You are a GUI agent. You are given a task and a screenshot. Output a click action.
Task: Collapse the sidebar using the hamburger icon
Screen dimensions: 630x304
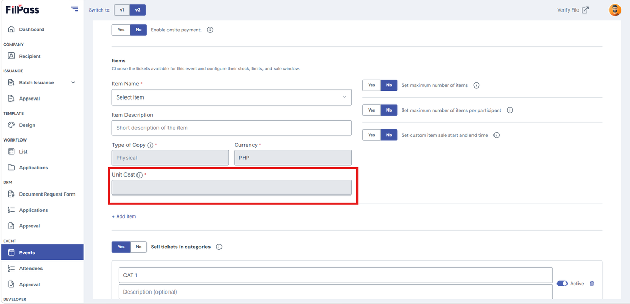coord(75,9)
